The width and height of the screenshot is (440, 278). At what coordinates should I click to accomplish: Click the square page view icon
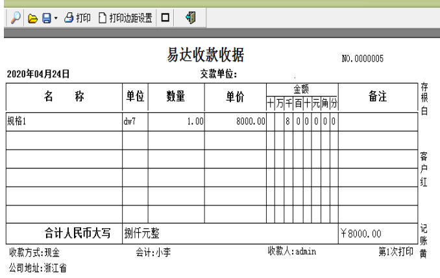pos(165,17)
